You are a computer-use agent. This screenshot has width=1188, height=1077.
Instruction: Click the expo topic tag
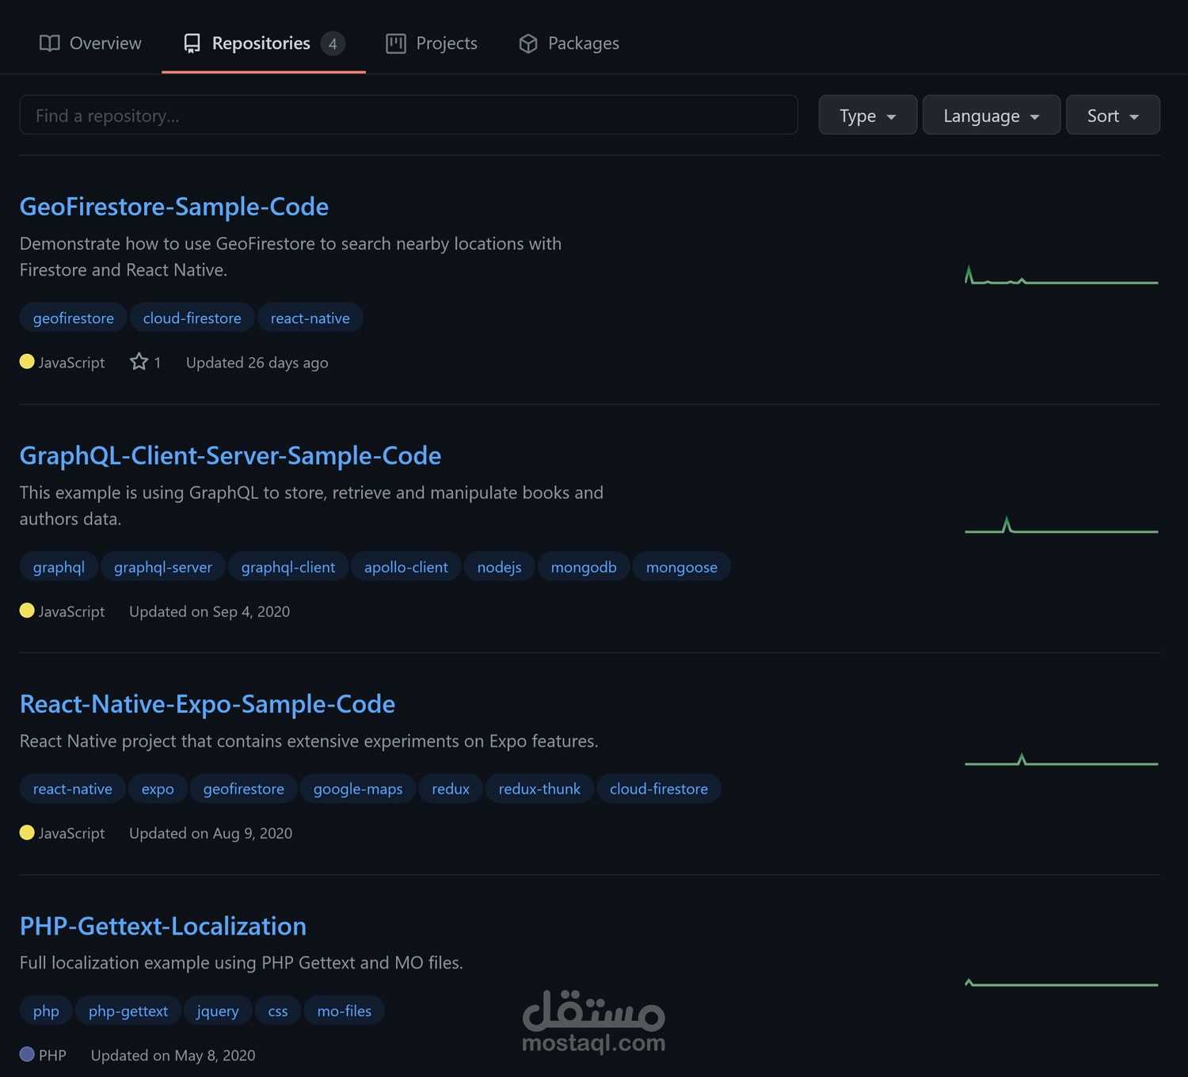pos(158,789)
